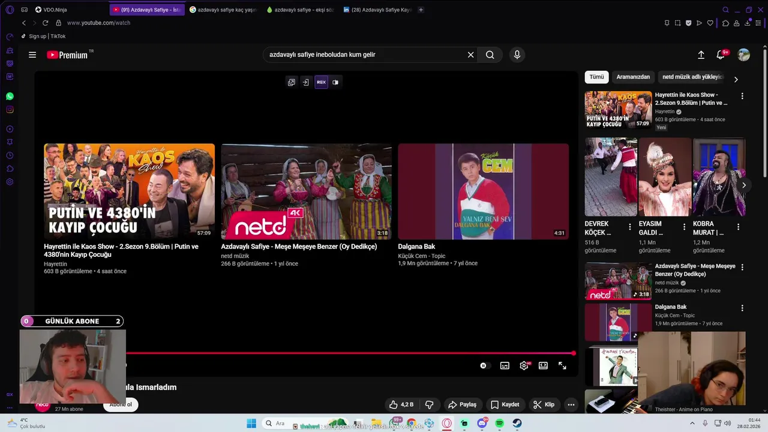768x432 pixels.
Task: Open the YouTube guide hamburger menu
Action: point(32,55)
